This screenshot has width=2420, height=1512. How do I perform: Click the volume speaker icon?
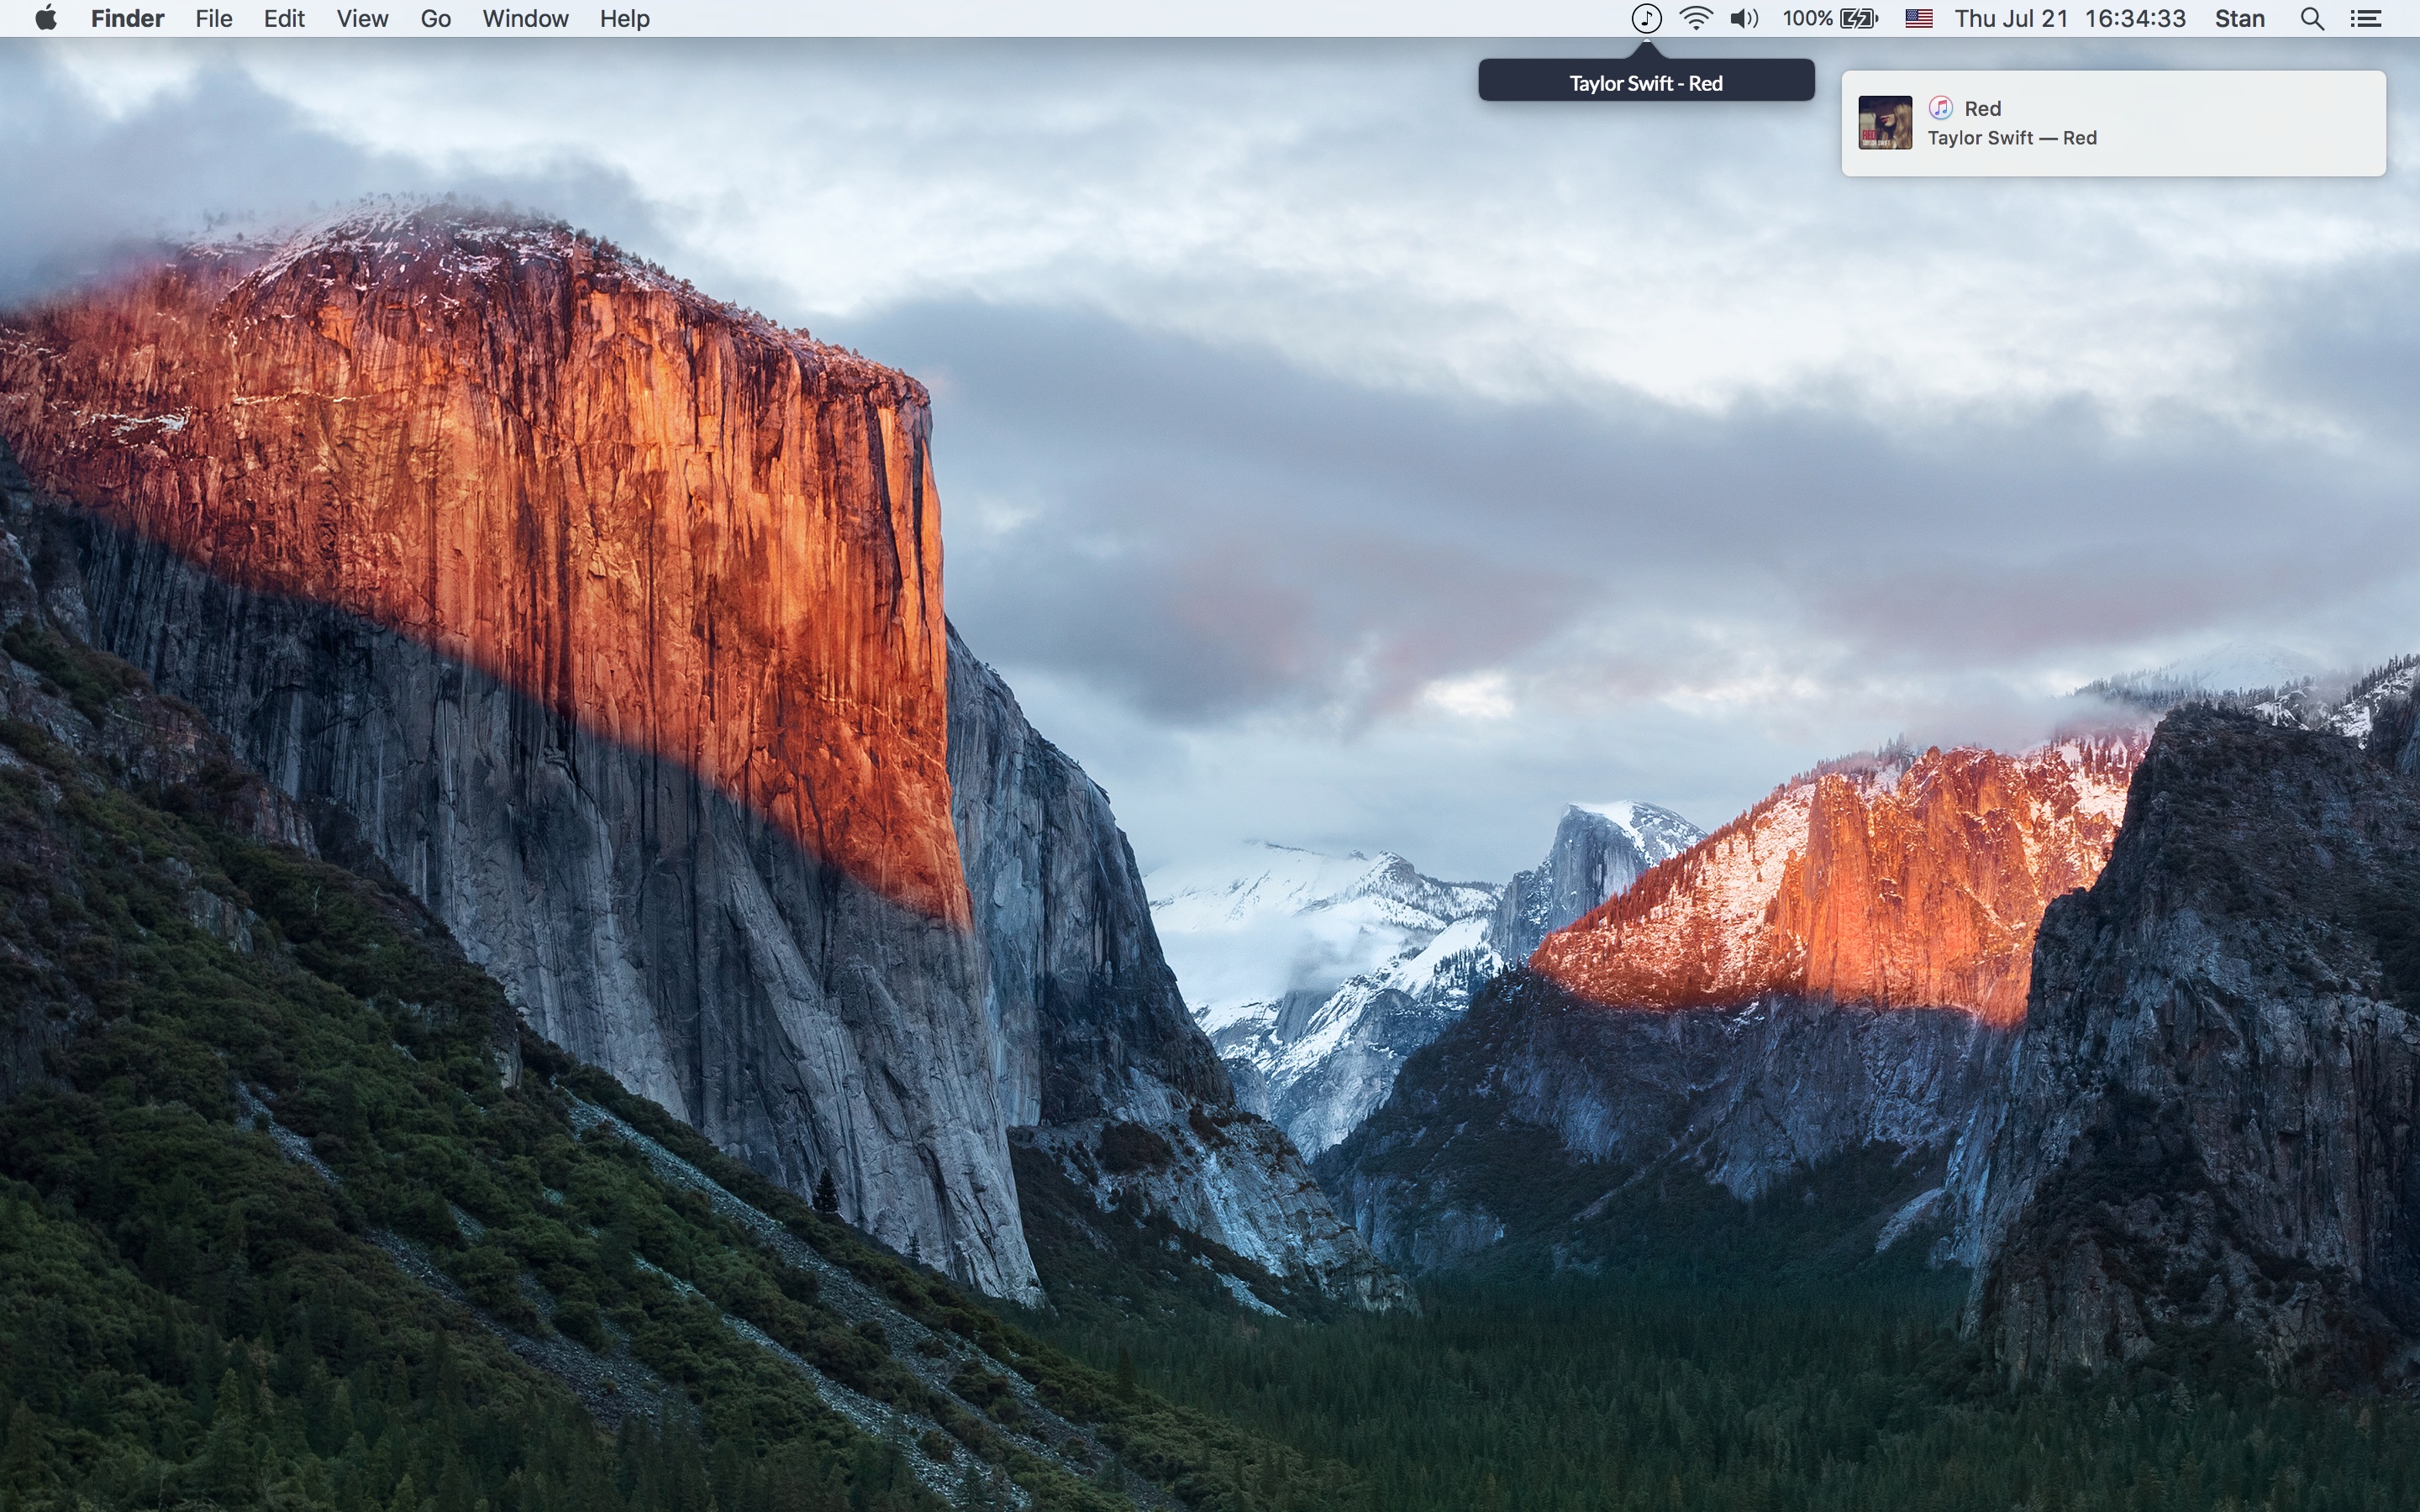1744,19
